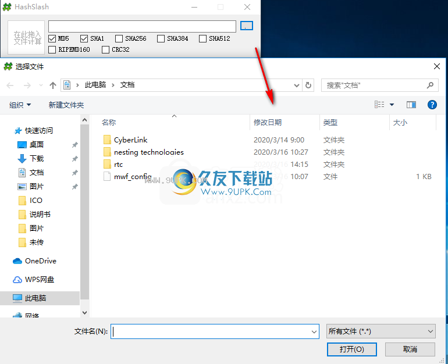Click the navigation pane scroll up arrow

[x=84, y=120]
